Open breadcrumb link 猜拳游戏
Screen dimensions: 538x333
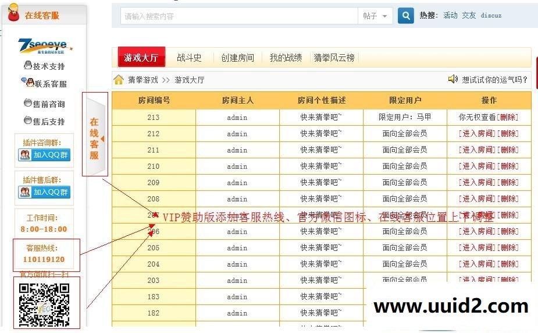(143, 80)
